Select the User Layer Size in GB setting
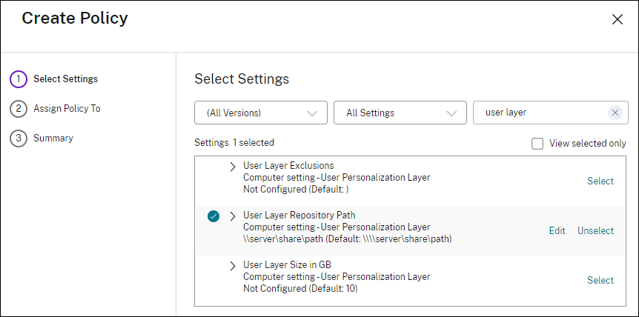639x317 pixels. 600,281
